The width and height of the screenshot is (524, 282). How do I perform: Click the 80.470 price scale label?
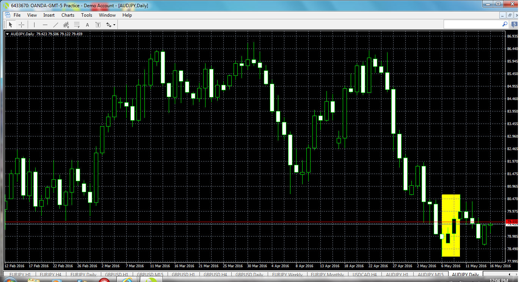(512, 199)
